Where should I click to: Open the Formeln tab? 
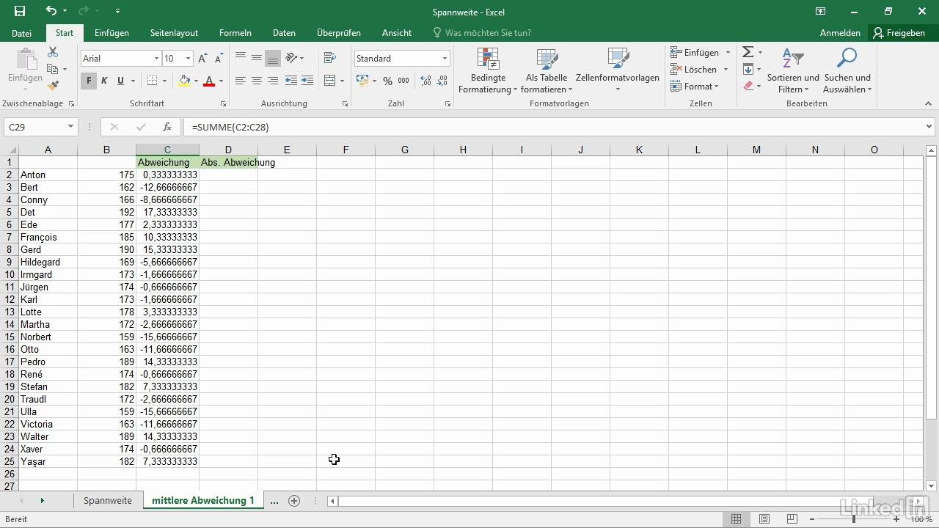click(235, 33)
